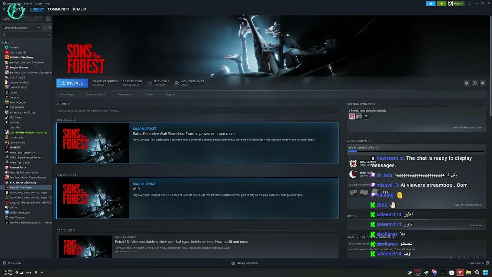
Task: Select Pummel Party in the library list
Action: 18,167
